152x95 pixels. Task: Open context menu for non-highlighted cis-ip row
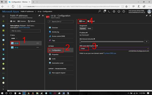[38, 47]
